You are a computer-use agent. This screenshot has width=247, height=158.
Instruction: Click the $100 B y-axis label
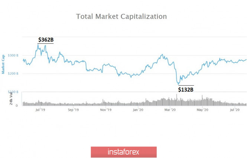(x=13, y=92)
